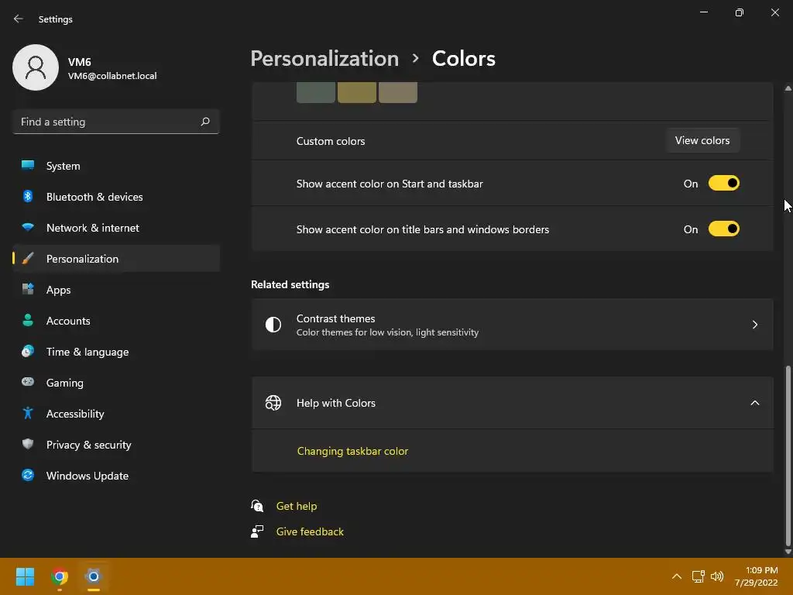Disable accent color on title bars toggle

(x=724, y=229)
